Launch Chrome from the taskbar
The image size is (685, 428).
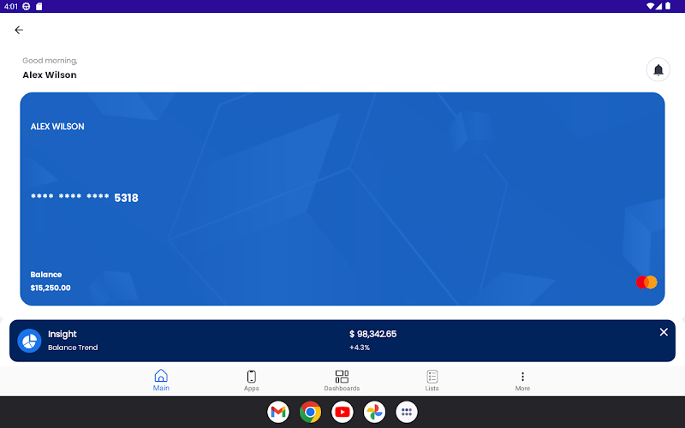[310, 412]
